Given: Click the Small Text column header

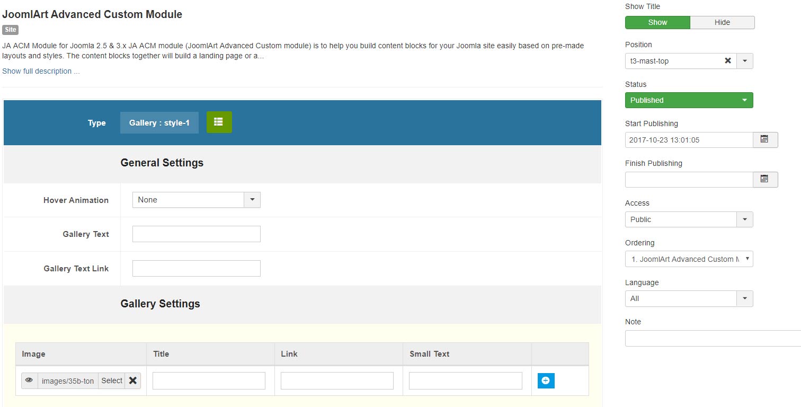Looking at the screenshot, I should click(x=430, y=353).
